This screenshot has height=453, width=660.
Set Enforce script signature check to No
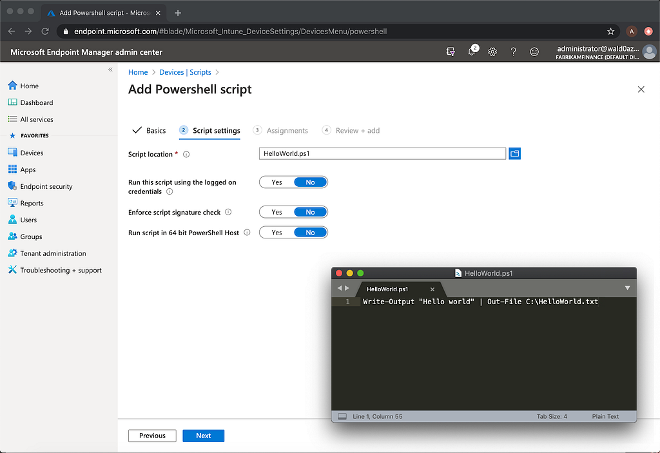coord(310,212)
